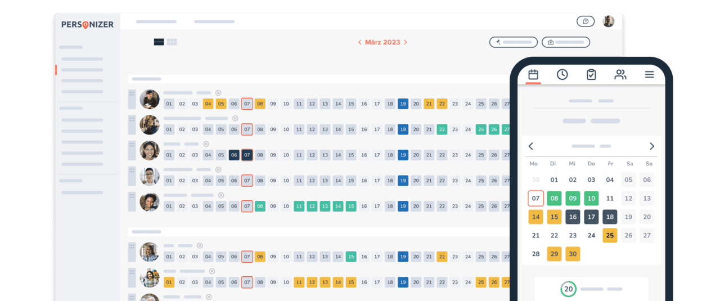Viewport: 720px width, 301px height.
Task: Select green day 09 in phone calendar
Action: pos(573,199)
